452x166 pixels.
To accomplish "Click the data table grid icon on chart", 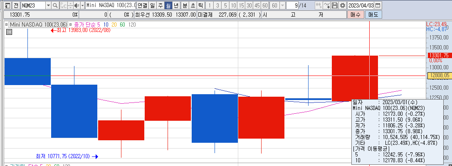I will coord(9,32).
